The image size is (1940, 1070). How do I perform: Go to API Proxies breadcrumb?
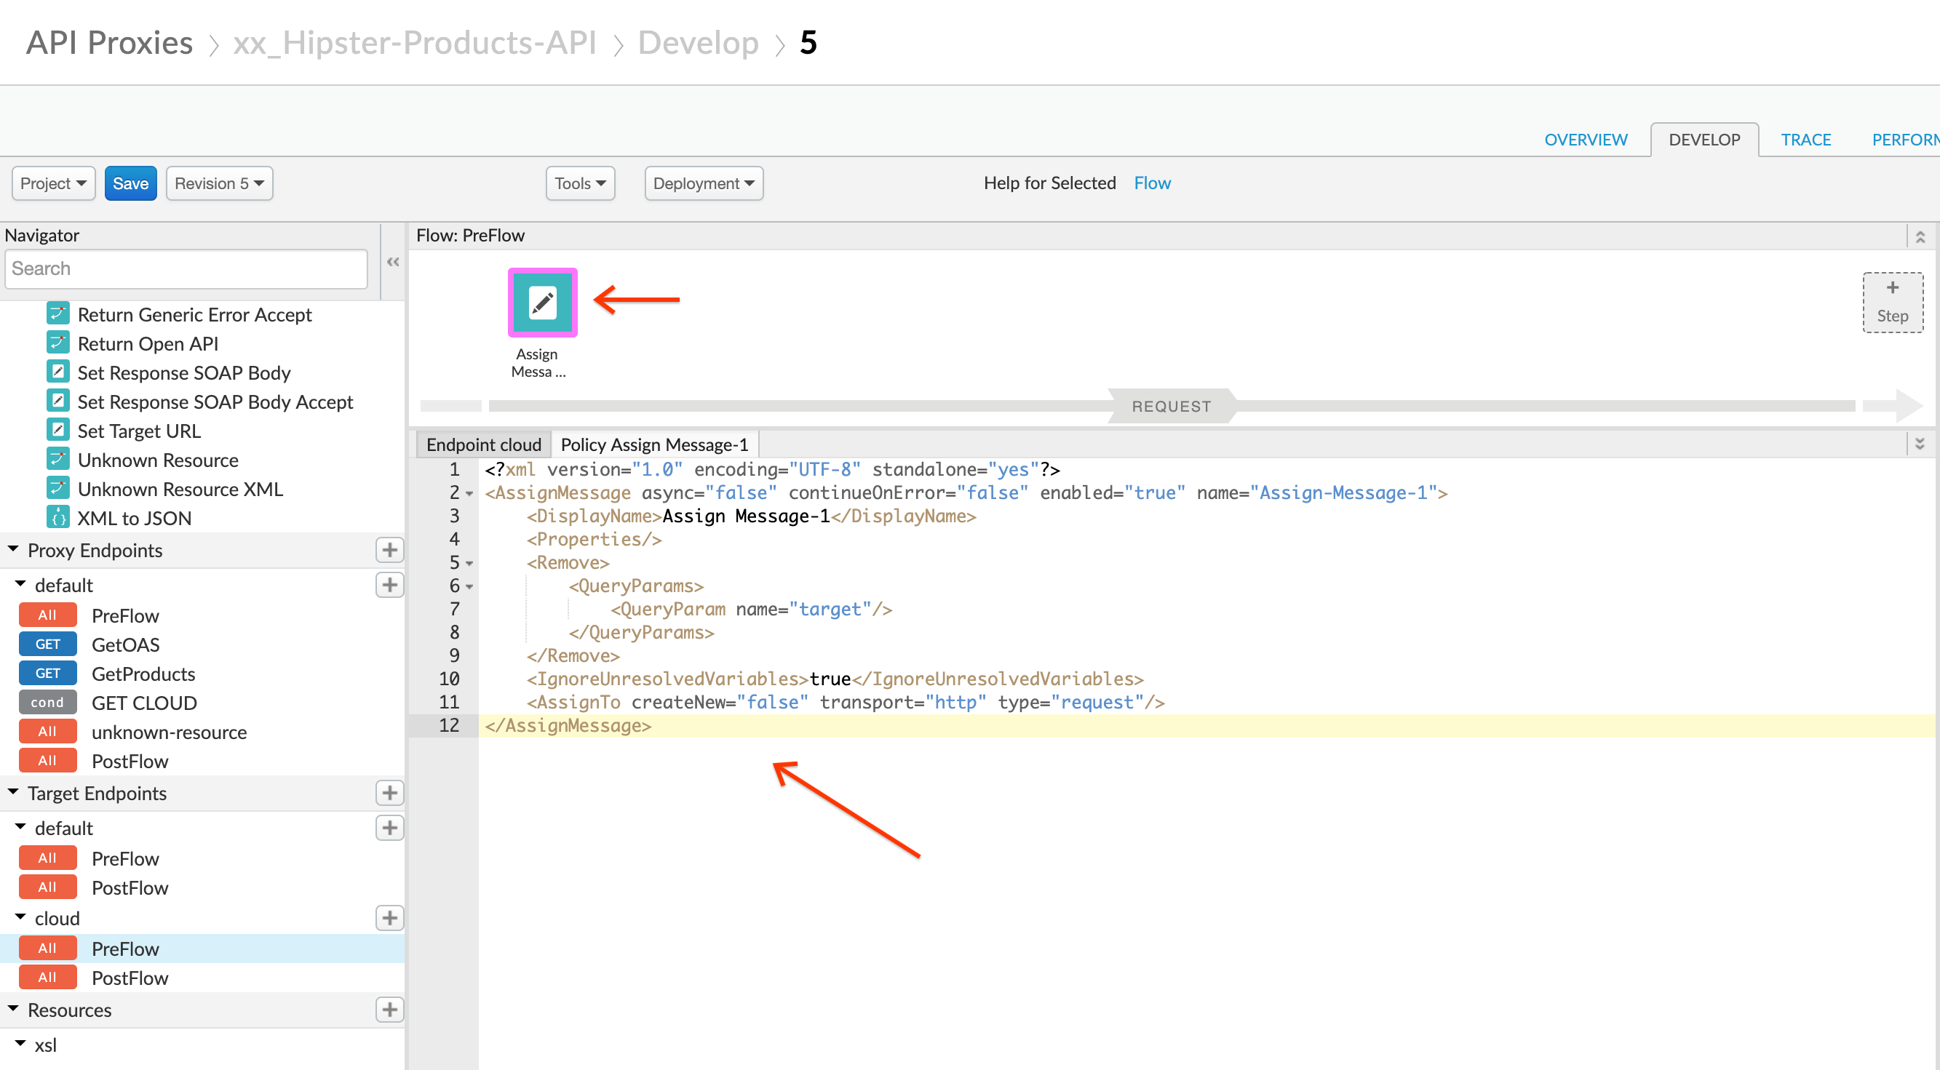[x=109, y=43]
